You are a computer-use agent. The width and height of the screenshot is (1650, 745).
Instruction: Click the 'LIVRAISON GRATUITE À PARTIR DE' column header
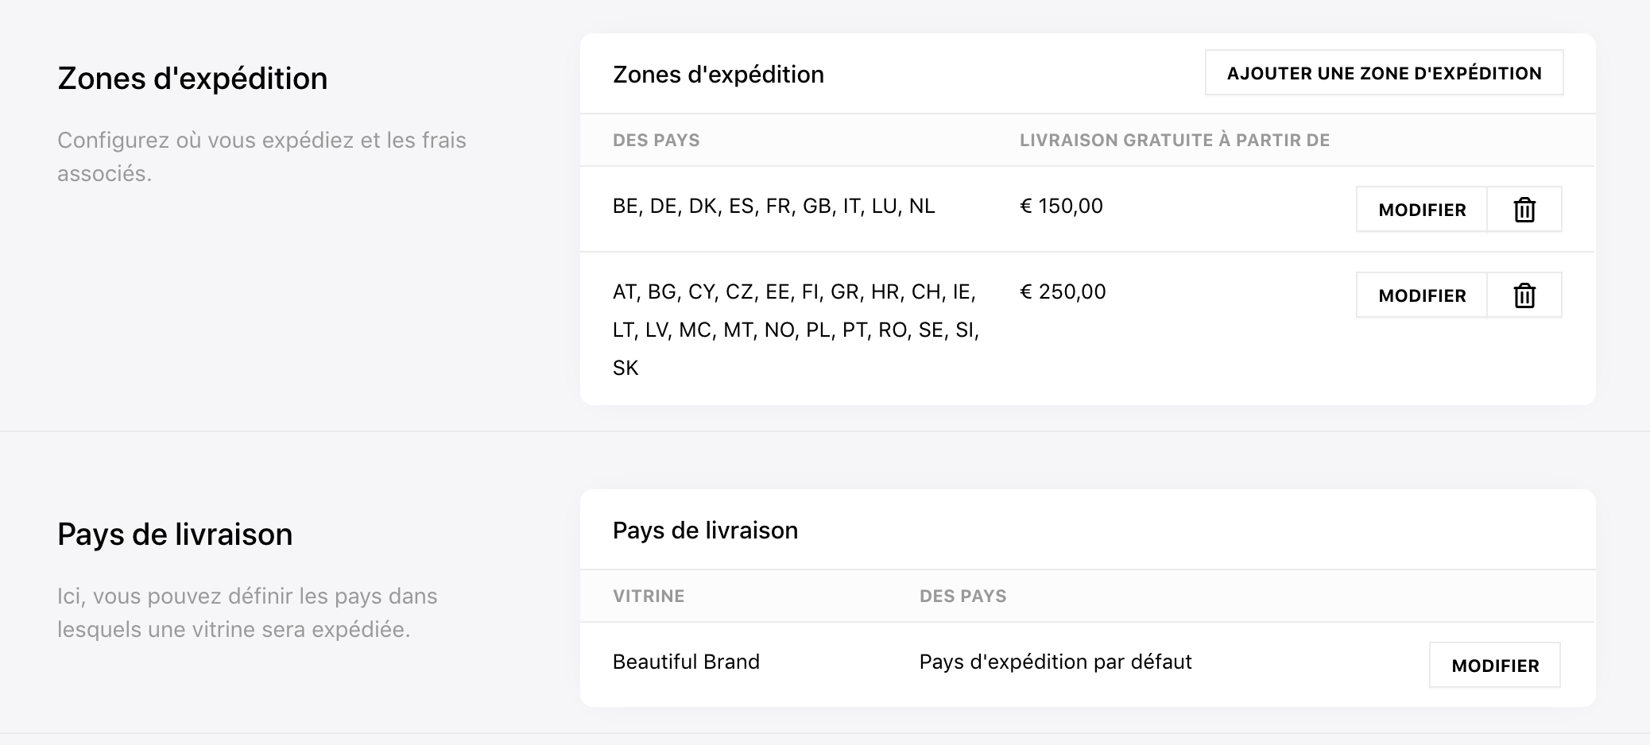(1175, 141)
